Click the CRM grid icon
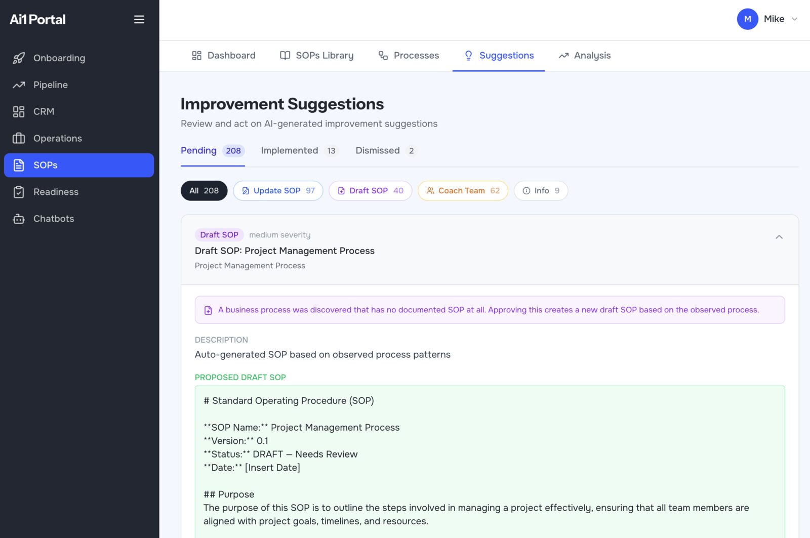The image size is (810, 538). click(19, 112)
